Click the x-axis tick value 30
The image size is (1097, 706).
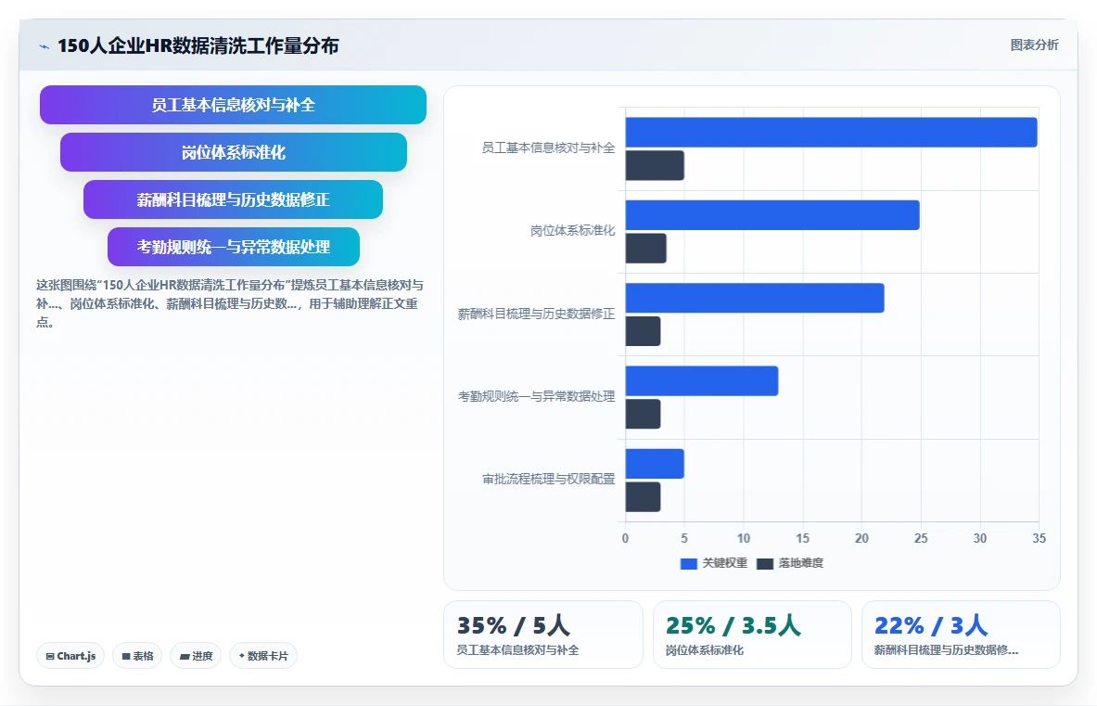[x=980, y=538]
